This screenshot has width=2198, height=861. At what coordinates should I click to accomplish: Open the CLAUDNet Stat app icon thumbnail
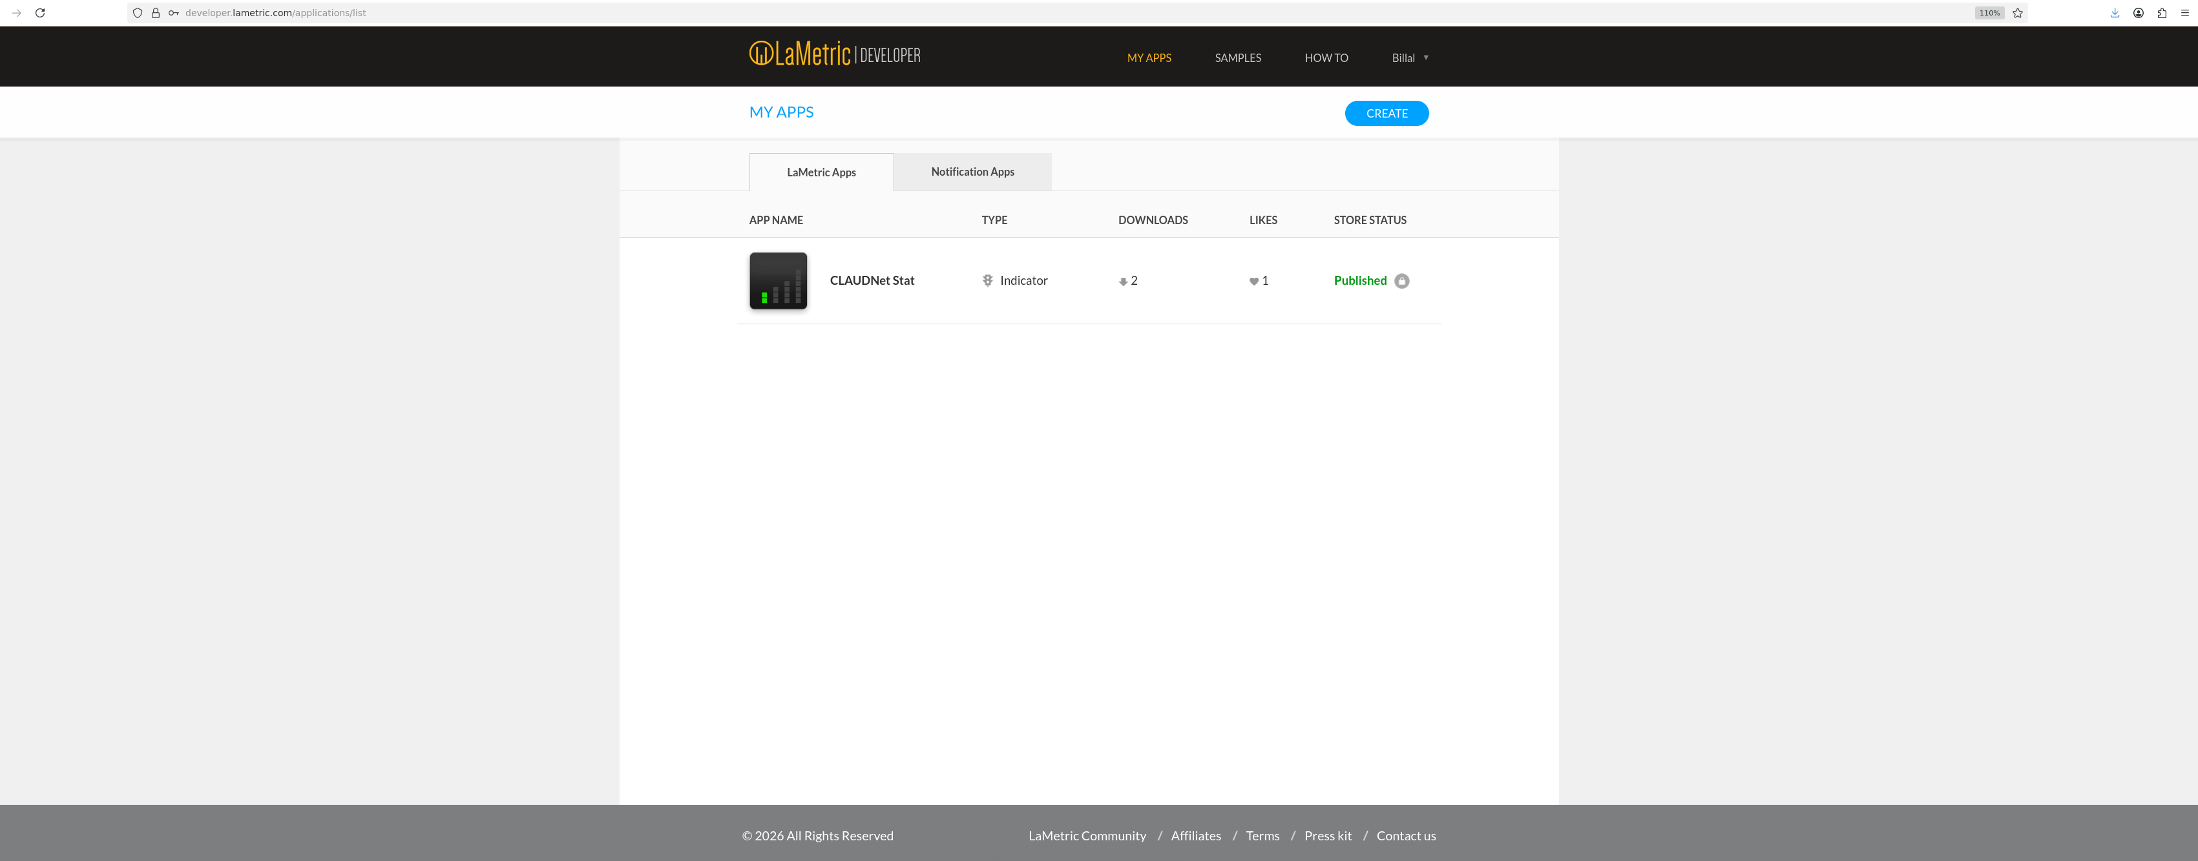click(x=778, y=281)
